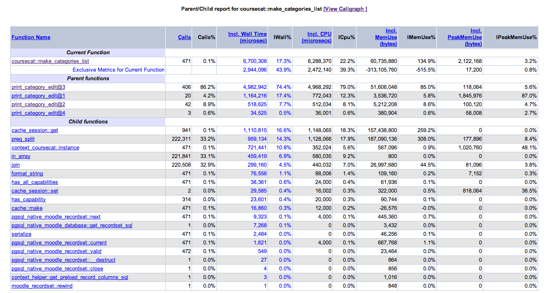This screenshot has height=293, width=549.
Task: Open coursecat::make_categories_list function link
Action: click(50, 61)
